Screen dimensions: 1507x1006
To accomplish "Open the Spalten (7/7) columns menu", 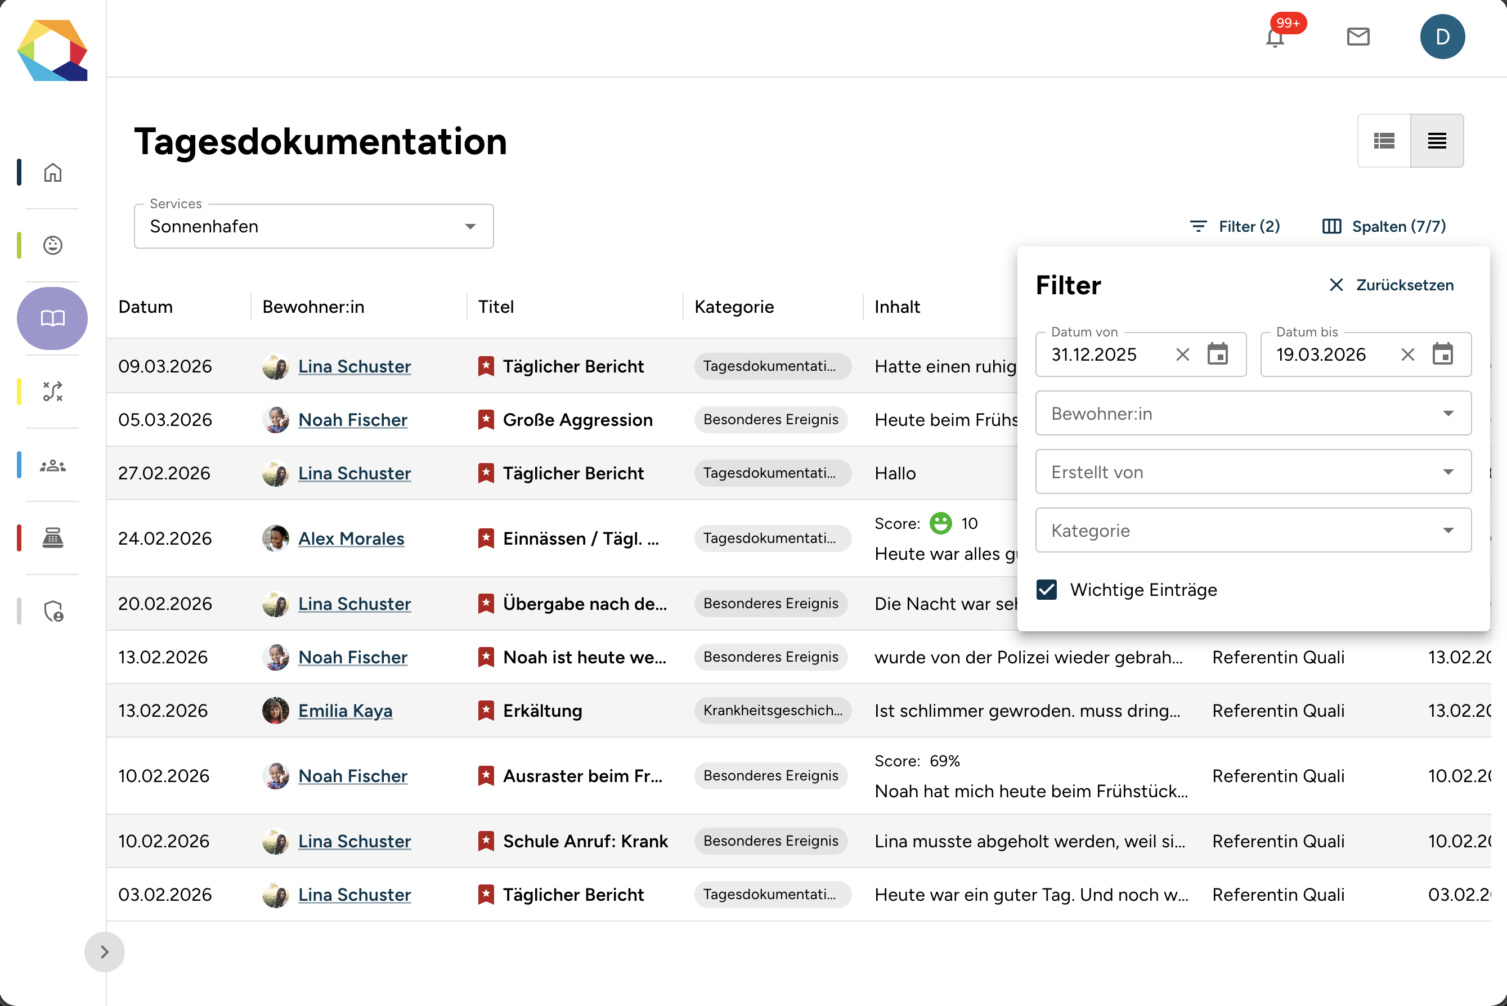I will pyautogui.click(x=1384, y=227).
